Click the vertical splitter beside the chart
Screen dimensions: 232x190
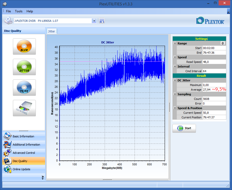pyautogui.click(x=170, y=107)
